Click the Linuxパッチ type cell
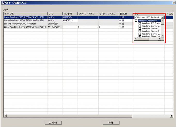The image size is (177, 128). 55,24
